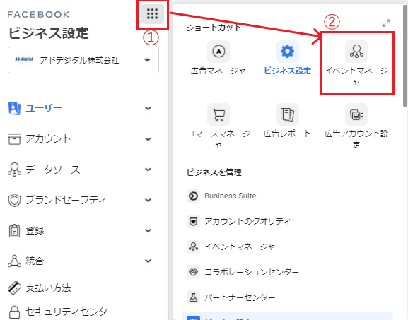The width and height of the screenshot is (408, 320).
Task: Expand the shortcuts panel with arrows icon
Action: pyautogui.click(x=386, y=23)
